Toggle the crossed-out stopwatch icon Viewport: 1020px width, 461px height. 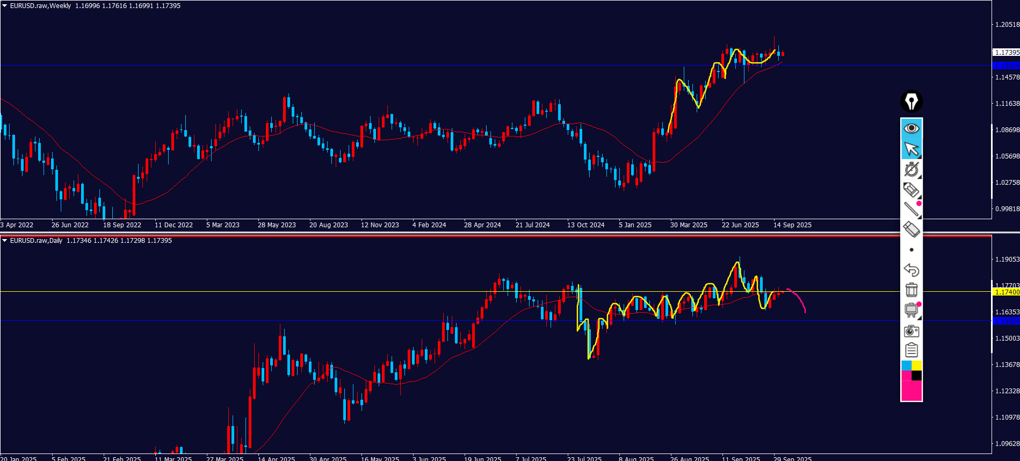[911, 169]
